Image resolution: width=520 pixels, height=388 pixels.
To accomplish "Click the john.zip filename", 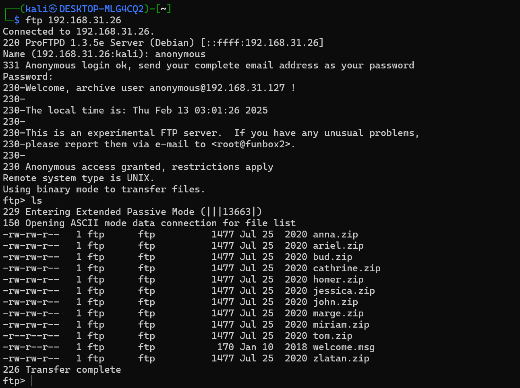I will pos(335,302).
